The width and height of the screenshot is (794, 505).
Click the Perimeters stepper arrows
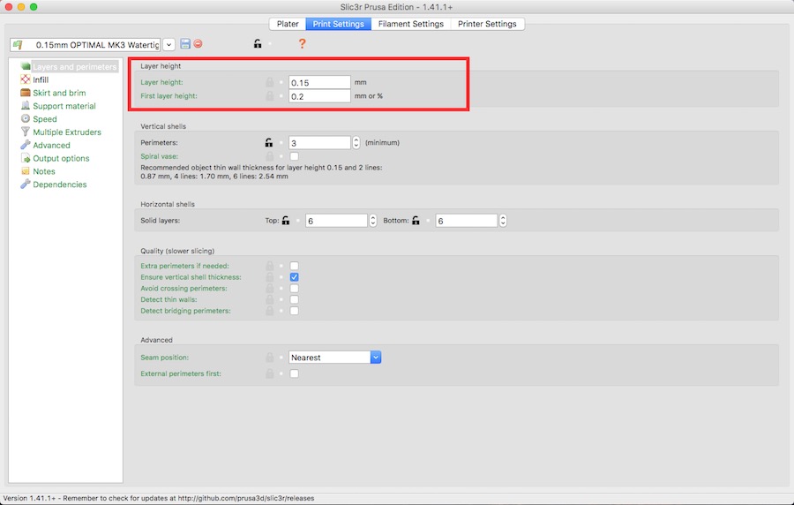pyautogui.click(x=356, y=143)
